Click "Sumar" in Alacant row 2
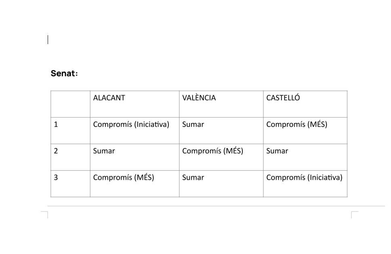Image resolution: width=391 pixels, height=254 pixels. point(104,151)
